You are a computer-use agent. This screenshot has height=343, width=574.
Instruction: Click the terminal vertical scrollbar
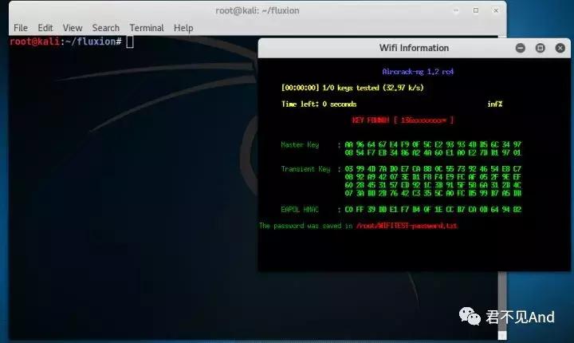point(502,304)
